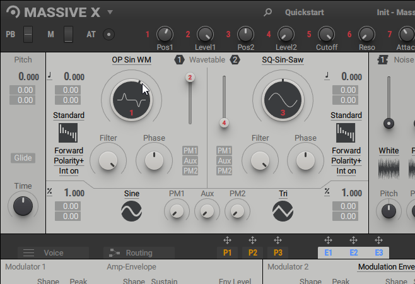Select the P1 performer tab
Image resolution: width=415 pixels, height=284 pixels.
click(x=227, y=252)
